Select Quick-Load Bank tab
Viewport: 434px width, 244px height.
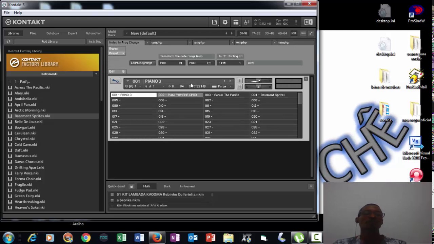click(x=167, y=186)
